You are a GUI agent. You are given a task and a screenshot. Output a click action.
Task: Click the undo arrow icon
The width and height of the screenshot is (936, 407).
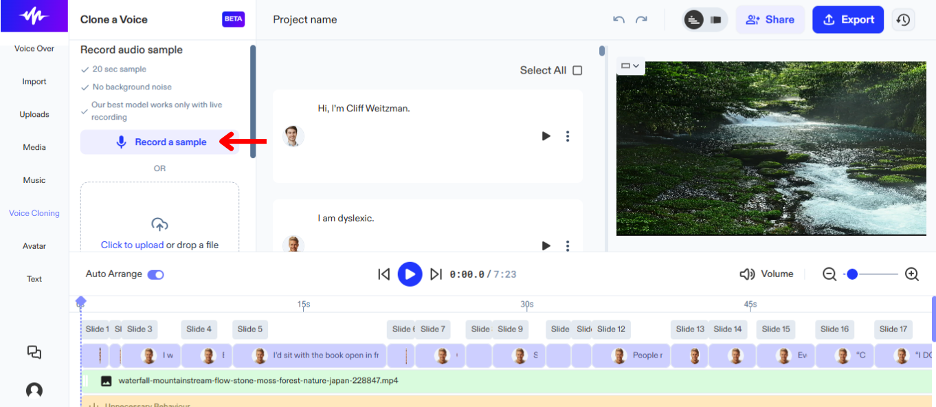[x=618, y=19]
